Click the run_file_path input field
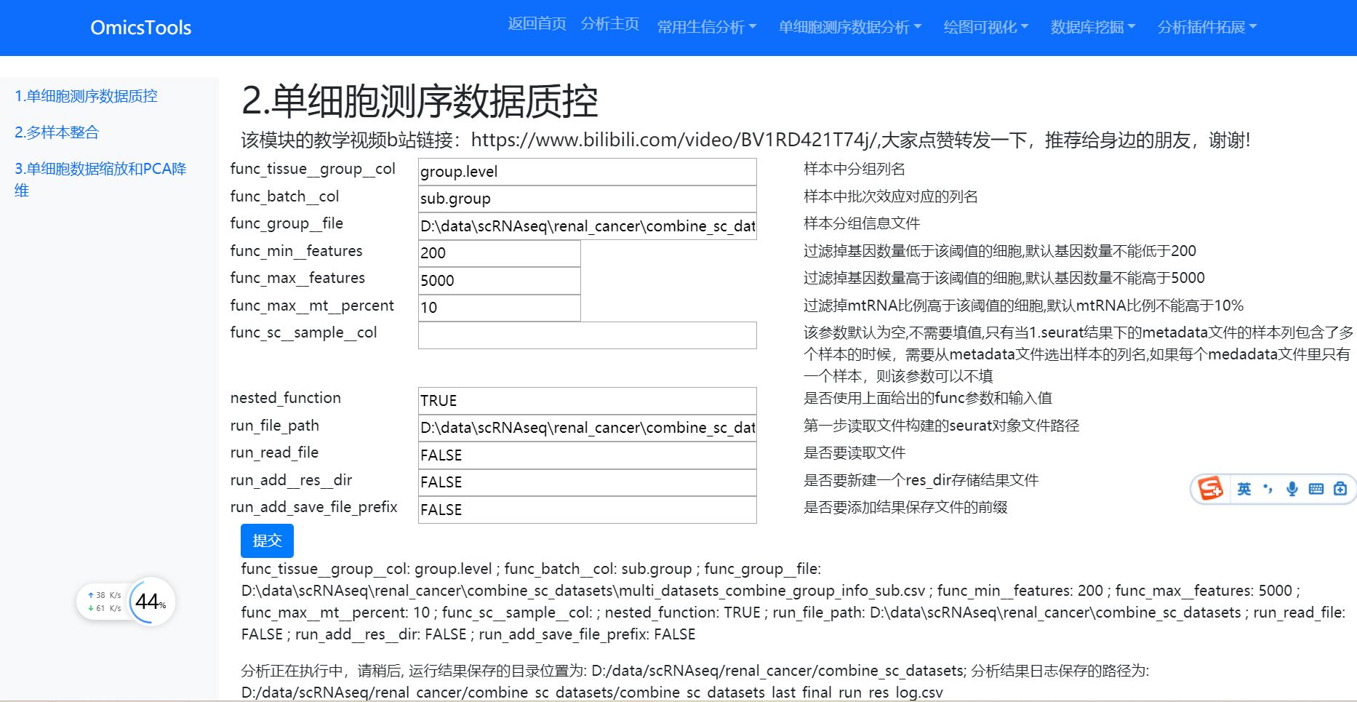Image resolution: width=1357 pixels, height=702 pixels. pos(588,428)
